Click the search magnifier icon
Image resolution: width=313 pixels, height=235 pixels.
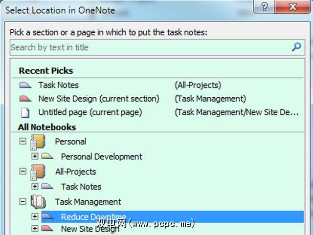pos(296,47)
